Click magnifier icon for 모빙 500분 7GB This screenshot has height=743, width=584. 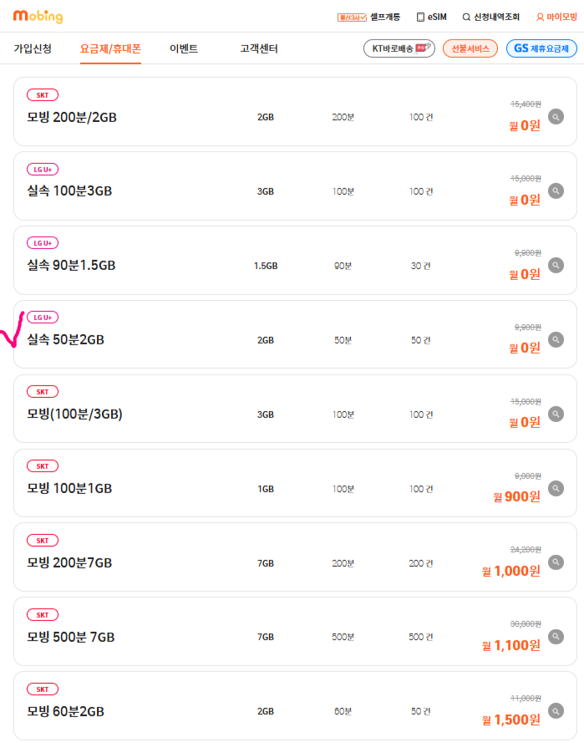coord(556,637)
